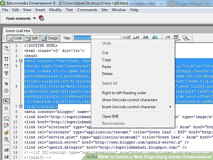213x160 pixels.
Task: Open the Commands menu
Action: click(x=87, y=10)
